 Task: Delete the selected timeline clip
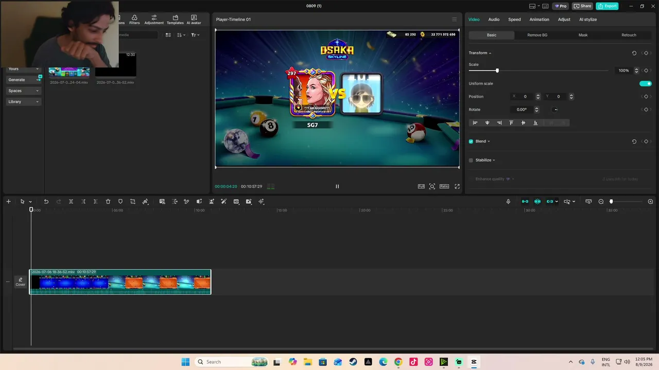[108, 201]
